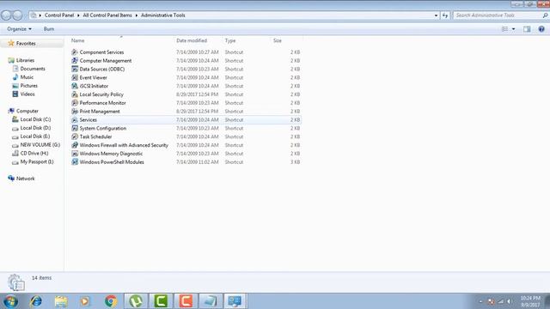Select Libraries in the navigation pane
Viewport: 550px width, 309px height.
click(x=25, y=60)
